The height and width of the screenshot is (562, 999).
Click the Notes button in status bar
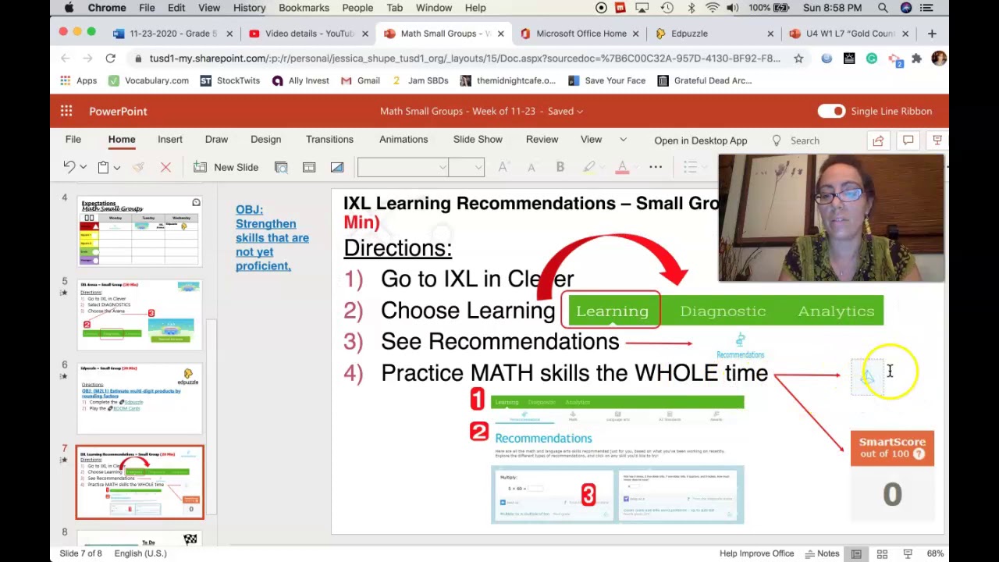pos(822,553)
